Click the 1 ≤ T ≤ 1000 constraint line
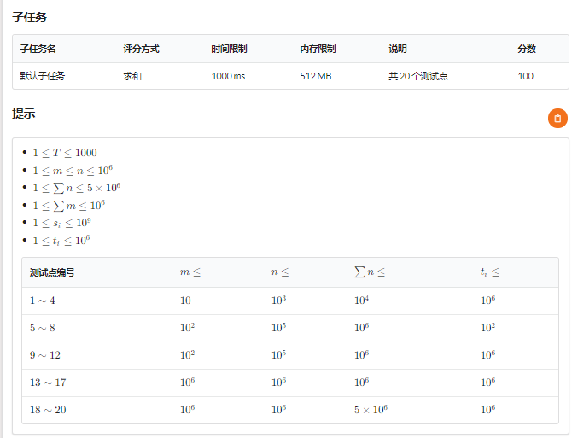The width and height of the screenshot is (572, 438). click(x=65, y=153)
